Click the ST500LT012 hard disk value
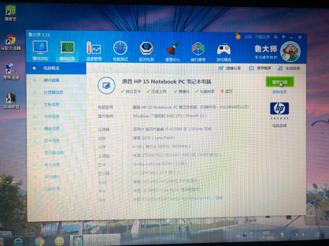 click(177, 155)
